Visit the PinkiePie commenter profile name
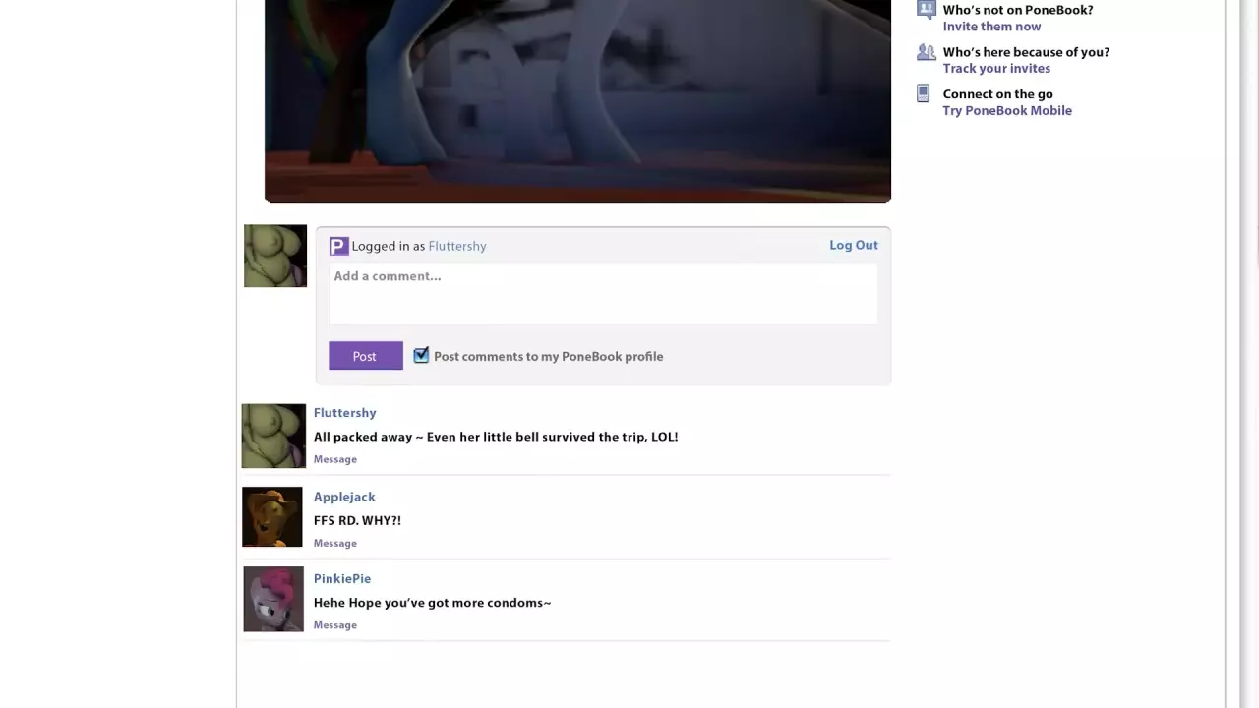 click(x=342, y=578)
